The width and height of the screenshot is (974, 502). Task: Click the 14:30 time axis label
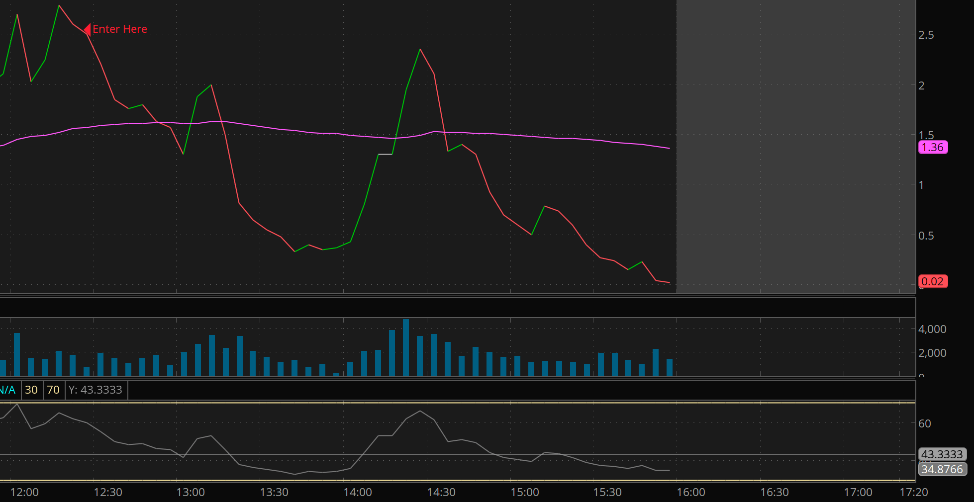coord(441,492)
